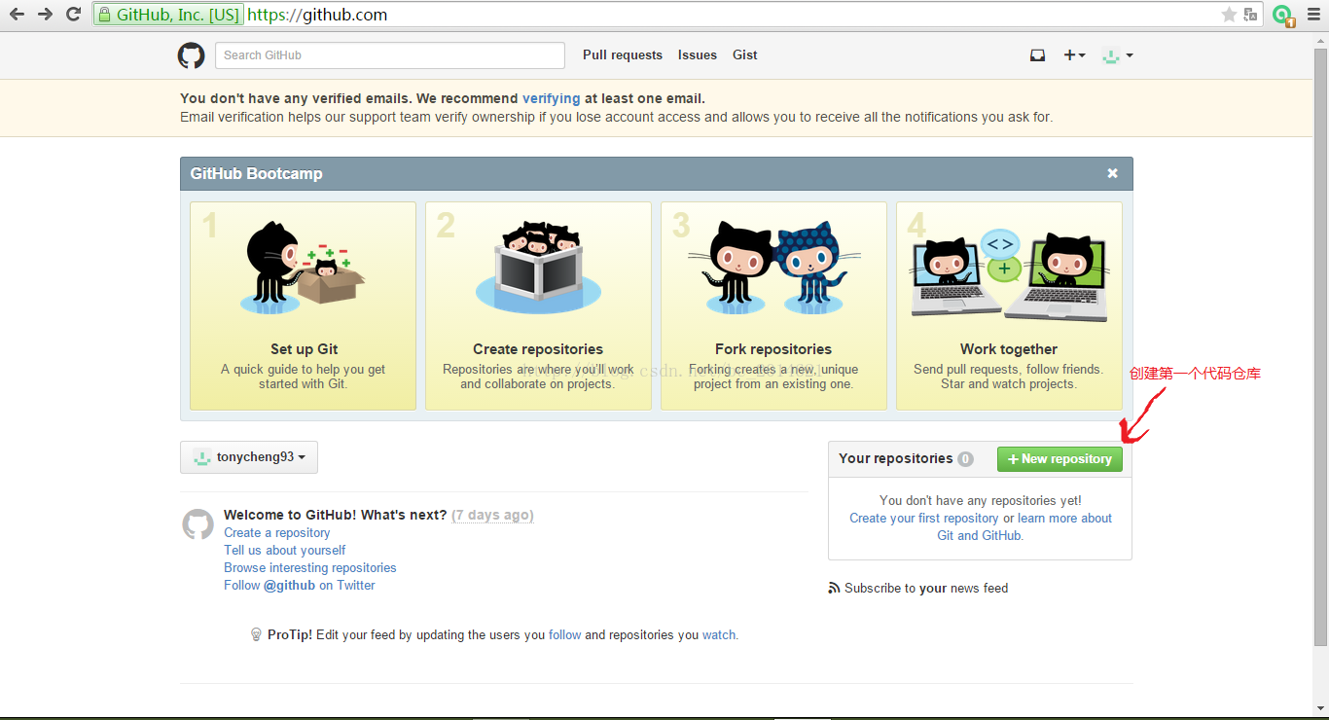Click the Set up Git title

click(304, 349)
